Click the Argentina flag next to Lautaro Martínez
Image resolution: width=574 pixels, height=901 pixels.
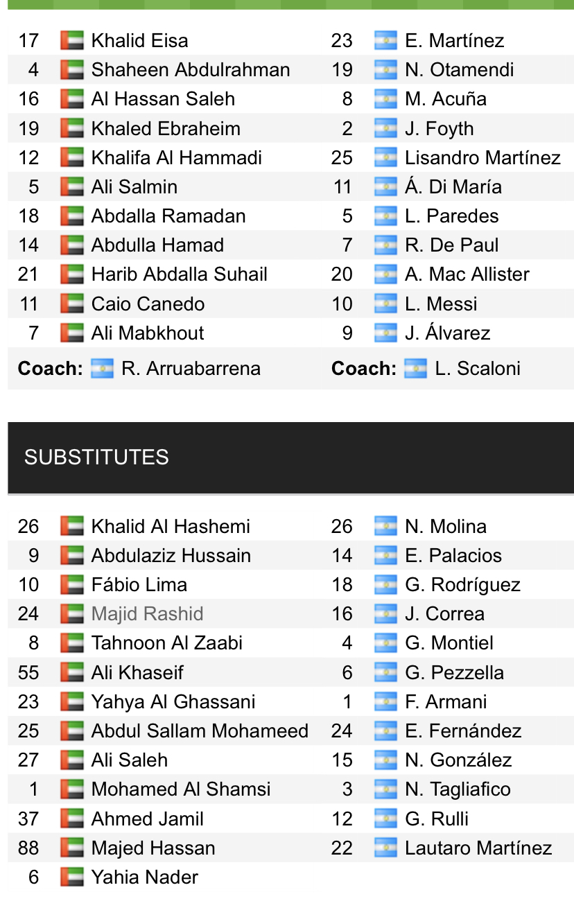pyautogui.click(x=385, y=848)
